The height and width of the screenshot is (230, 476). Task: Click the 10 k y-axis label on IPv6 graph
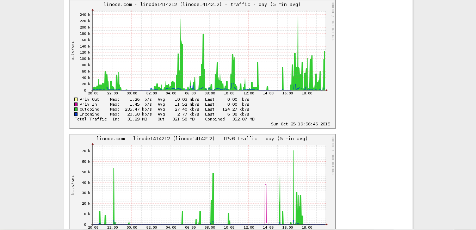coord(86,214)
